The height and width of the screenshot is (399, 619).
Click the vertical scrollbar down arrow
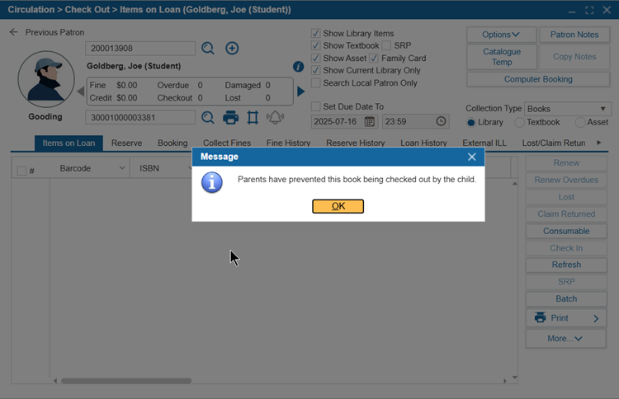pyautogui.click(x=514, y=378)
